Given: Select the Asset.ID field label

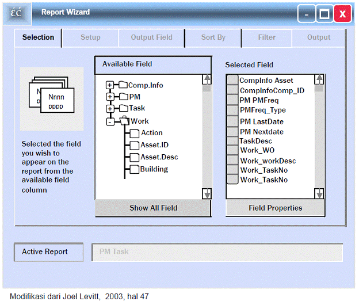Looking at the screenshot, I should tap(155, 145).
